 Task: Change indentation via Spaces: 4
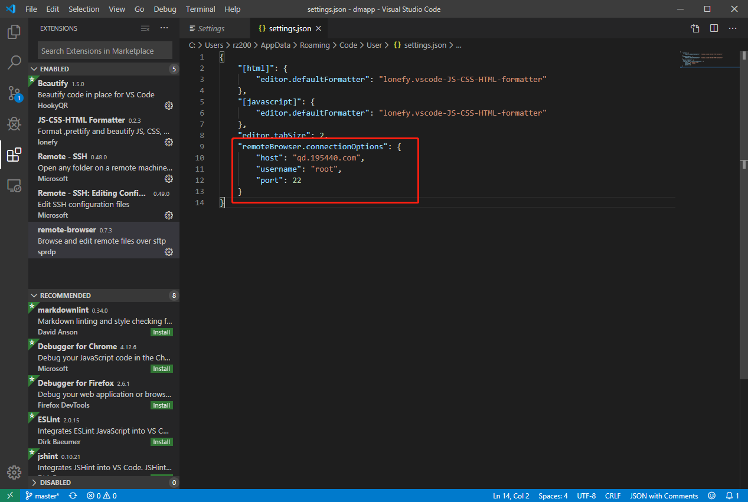(x=553, y=496)
